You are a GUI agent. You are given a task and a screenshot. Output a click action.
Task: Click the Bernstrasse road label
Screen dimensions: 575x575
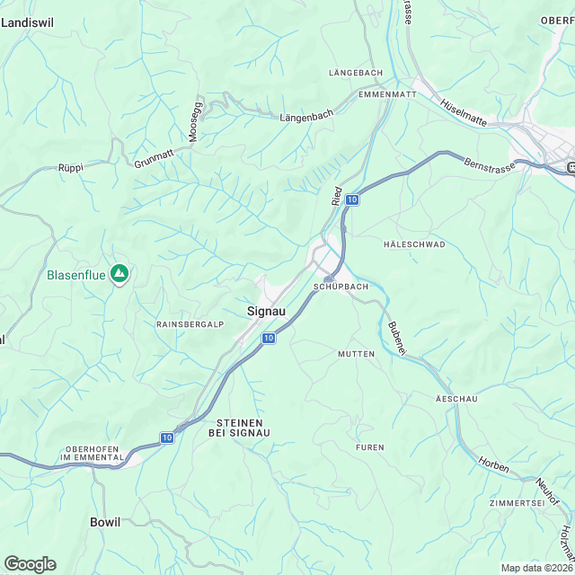[x=490, y=165]
